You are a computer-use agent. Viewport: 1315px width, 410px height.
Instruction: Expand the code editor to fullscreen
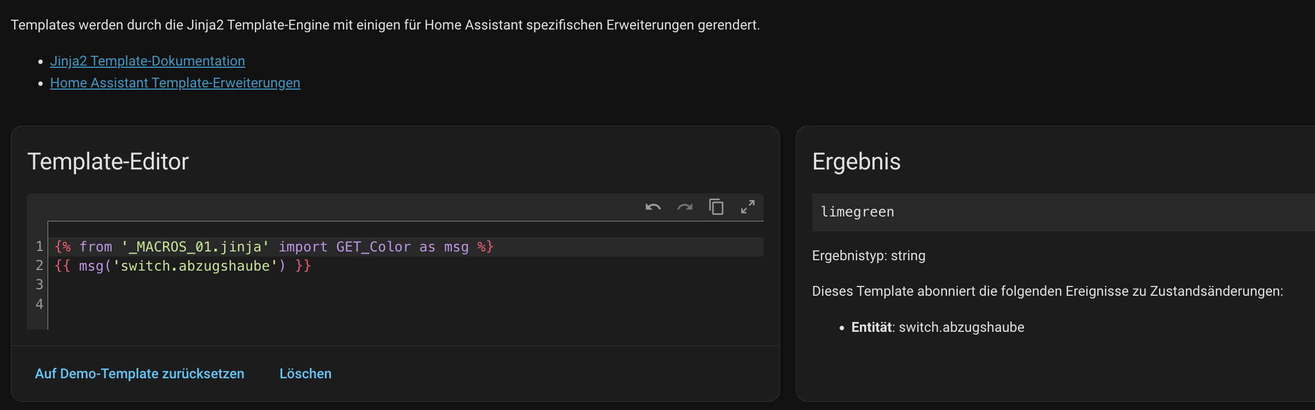point(748,207)
